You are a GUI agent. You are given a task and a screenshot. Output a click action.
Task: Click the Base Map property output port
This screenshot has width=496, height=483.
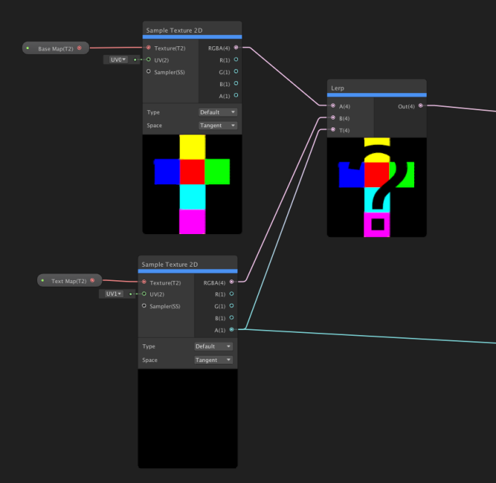point(79,48)
